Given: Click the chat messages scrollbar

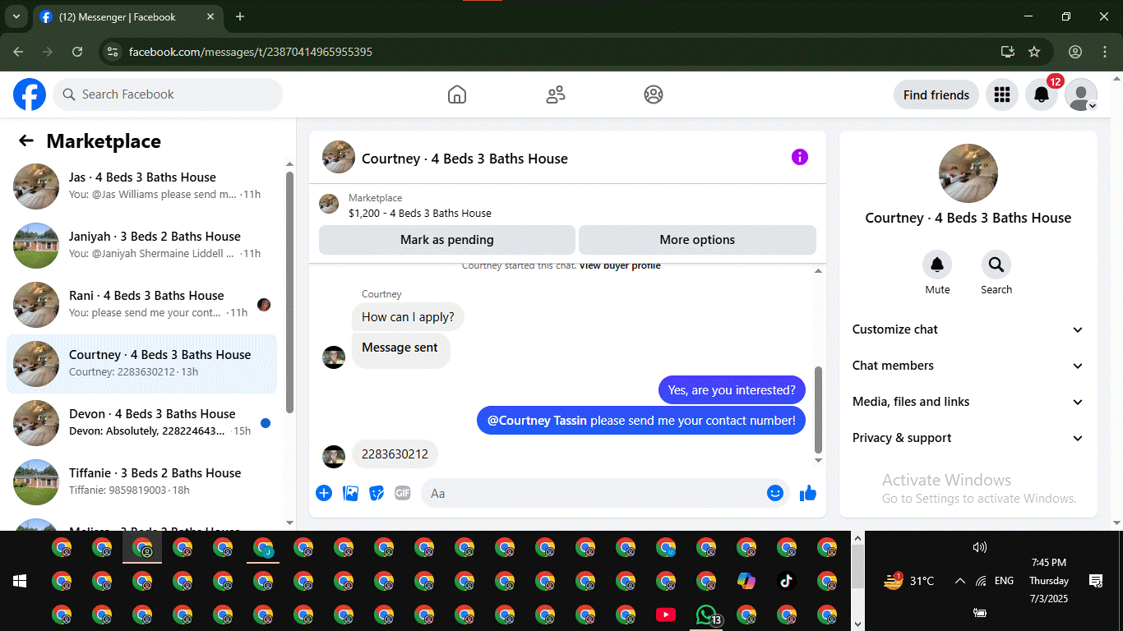Looking at the screenshot, I should coord(818,409).
